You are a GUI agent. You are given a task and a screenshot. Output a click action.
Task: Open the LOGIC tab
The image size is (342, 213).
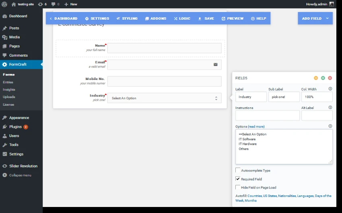pos(182,18)
